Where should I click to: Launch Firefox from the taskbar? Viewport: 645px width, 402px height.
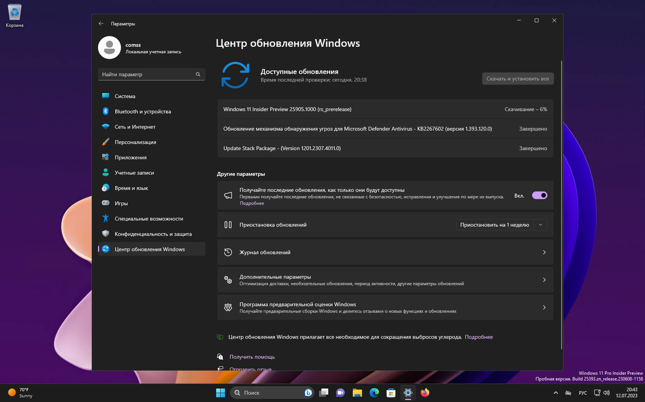pos(424,393)
